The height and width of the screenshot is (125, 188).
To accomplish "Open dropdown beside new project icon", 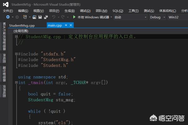I will 30,17.
